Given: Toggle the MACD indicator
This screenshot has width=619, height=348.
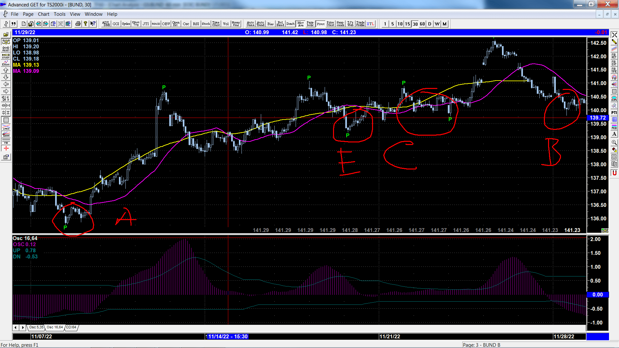Looking at the screenshot, I should pos(156,24).
